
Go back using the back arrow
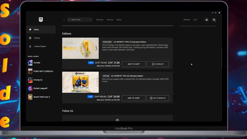pyautogui.click(x=64, y=20)
